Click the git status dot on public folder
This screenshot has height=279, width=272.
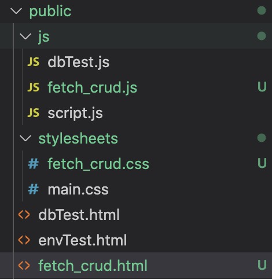tap(262, 10)
